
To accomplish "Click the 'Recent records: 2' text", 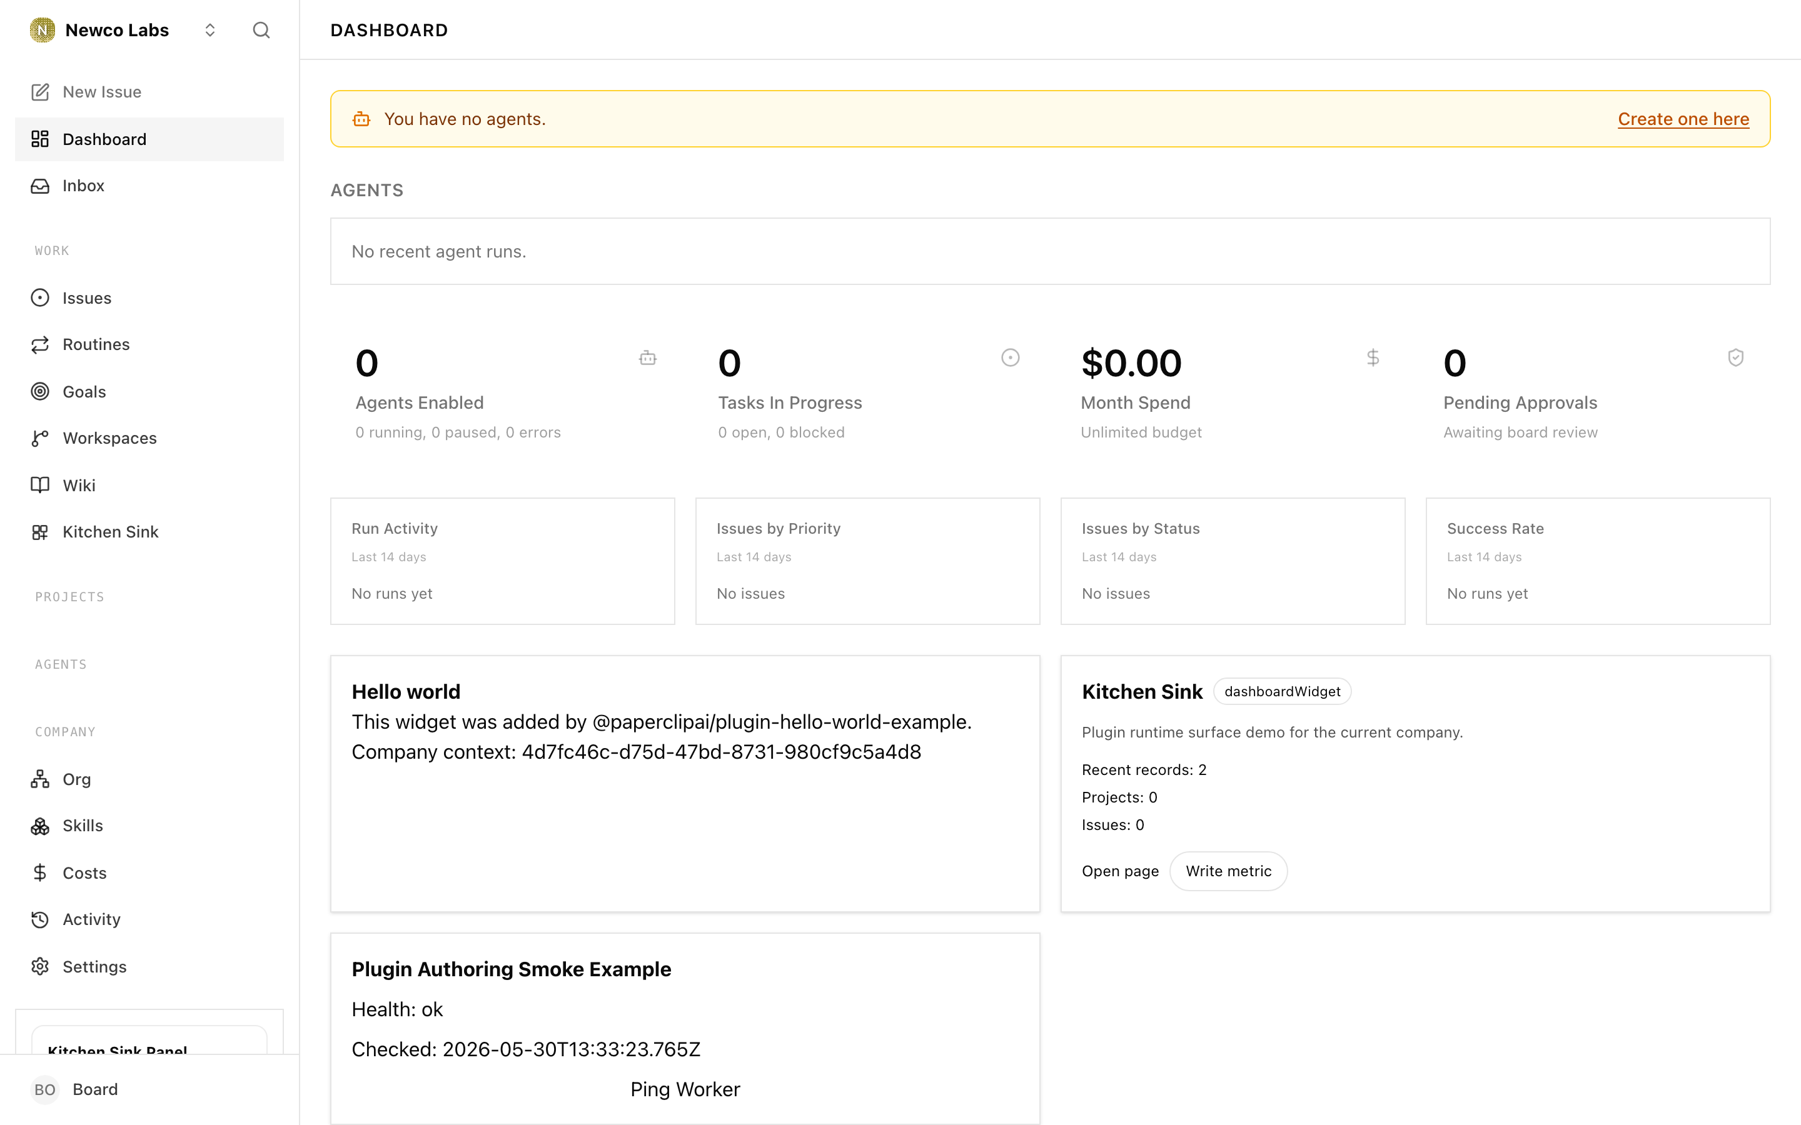I will click(x=1144, y=770).
